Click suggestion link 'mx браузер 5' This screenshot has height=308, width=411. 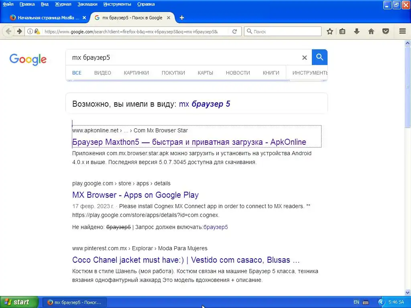204,104
